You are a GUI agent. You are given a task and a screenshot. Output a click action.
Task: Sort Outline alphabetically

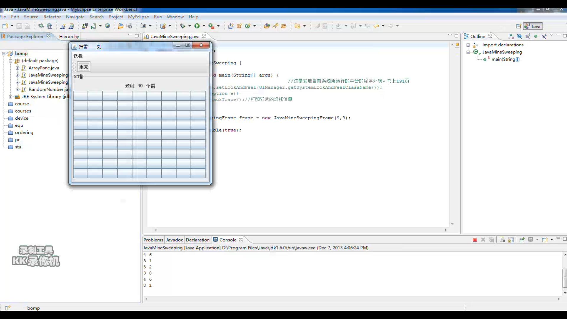[511, 36]
